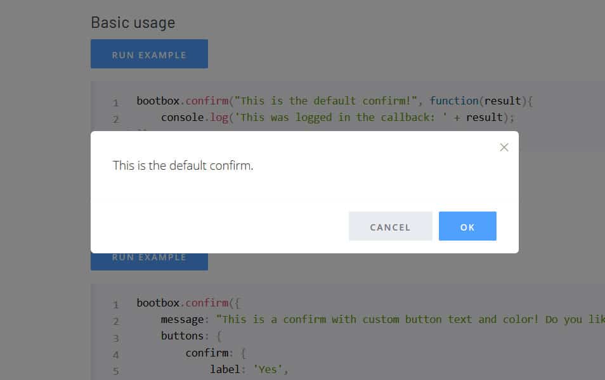The height and width of the screenshot is (380, 605).
Task: Click line number 2 in first code block
Action: [116, 119]
